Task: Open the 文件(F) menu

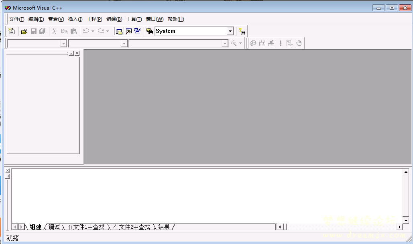Action: tap(16, 19)
